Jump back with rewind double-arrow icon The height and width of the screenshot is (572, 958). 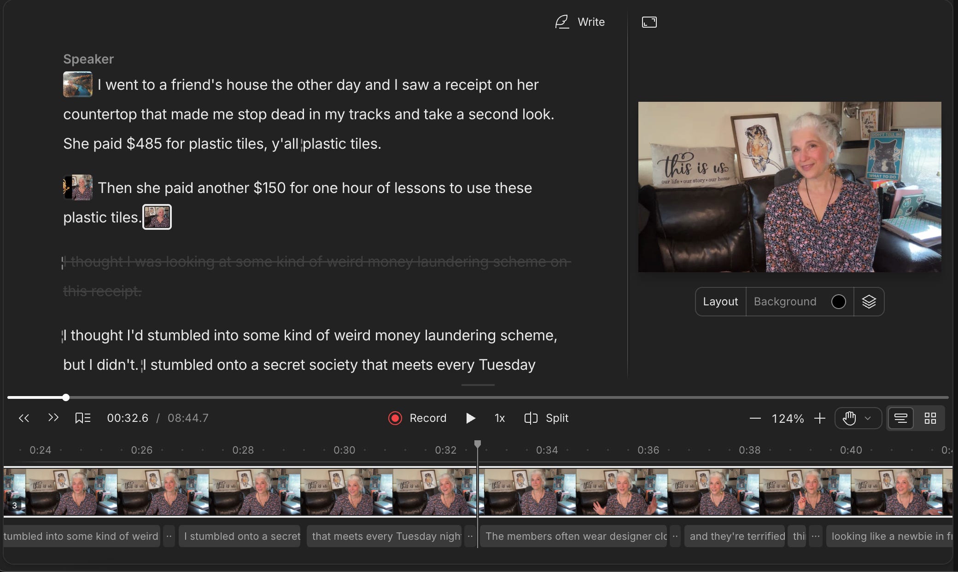point(24,418)
